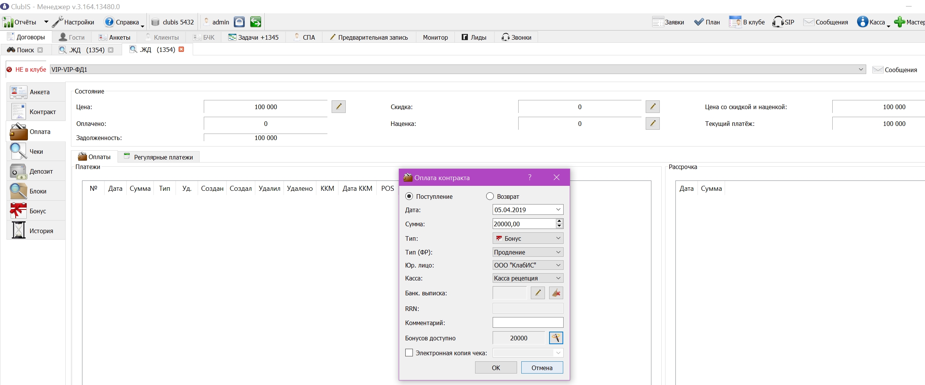Viewport: 925px width, 385px height.
Task: Edit Цена with the pencil button
Action: [338, 107]
